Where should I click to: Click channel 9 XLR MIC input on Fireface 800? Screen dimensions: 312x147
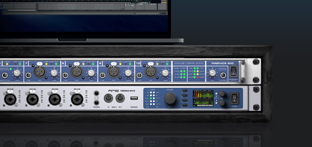pyautogui.click(x=114, y=71)
